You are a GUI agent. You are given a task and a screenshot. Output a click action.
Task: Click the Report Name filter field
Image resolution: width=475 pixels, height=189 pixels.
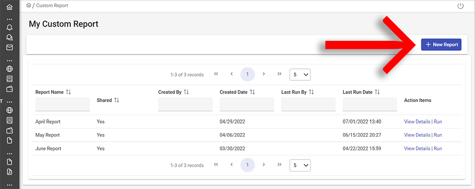tap(62, 104)
